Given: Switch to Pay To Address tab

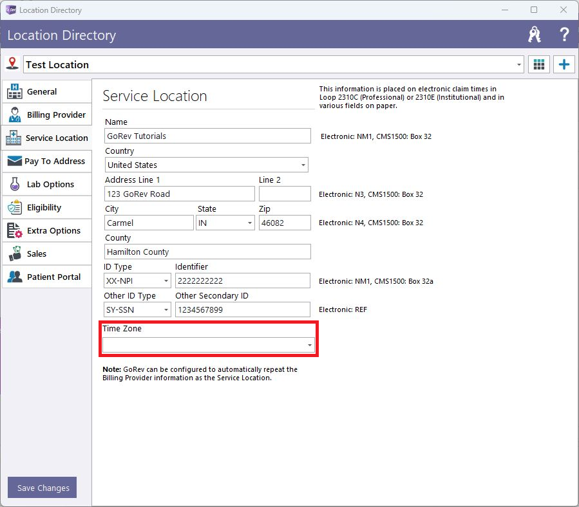Looking at the screenshot, I should pos(46,161).
